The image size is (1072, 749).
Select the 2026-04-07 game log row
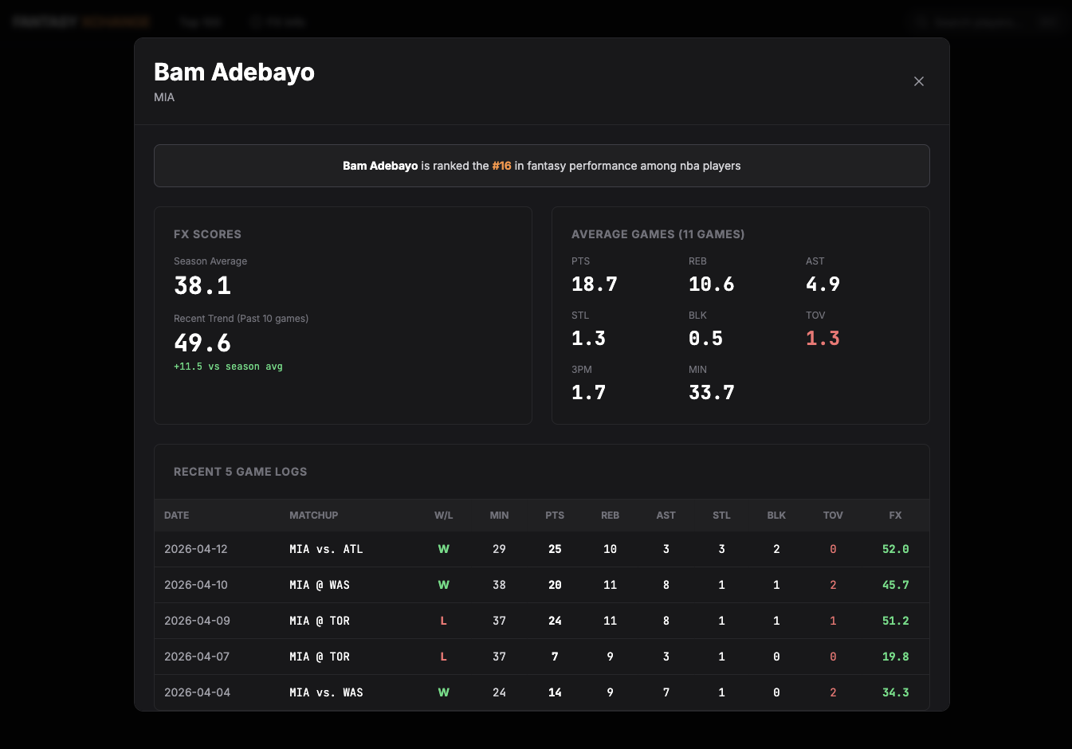[542, 657]
